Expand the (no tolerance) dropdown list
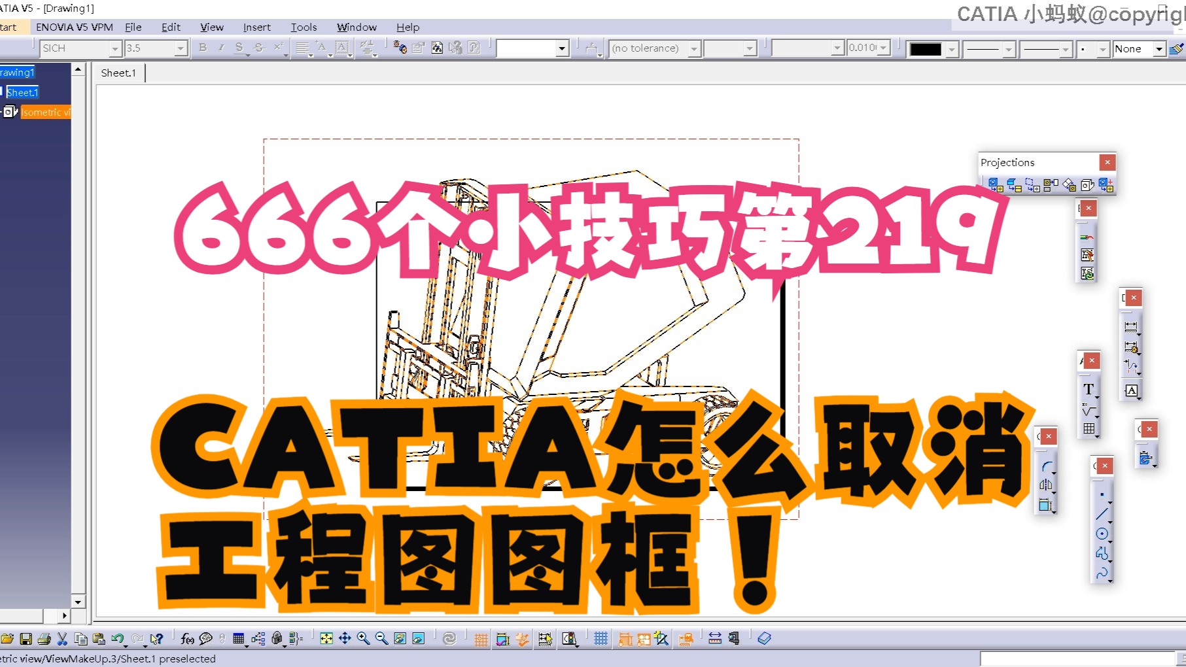1186x667 pixels. click(x=694, y=48)
